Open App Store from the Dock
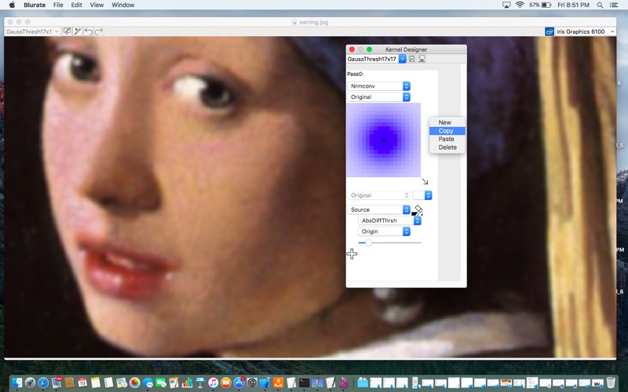Viewport: 628px width, 392px height. [x=239, y=383]
